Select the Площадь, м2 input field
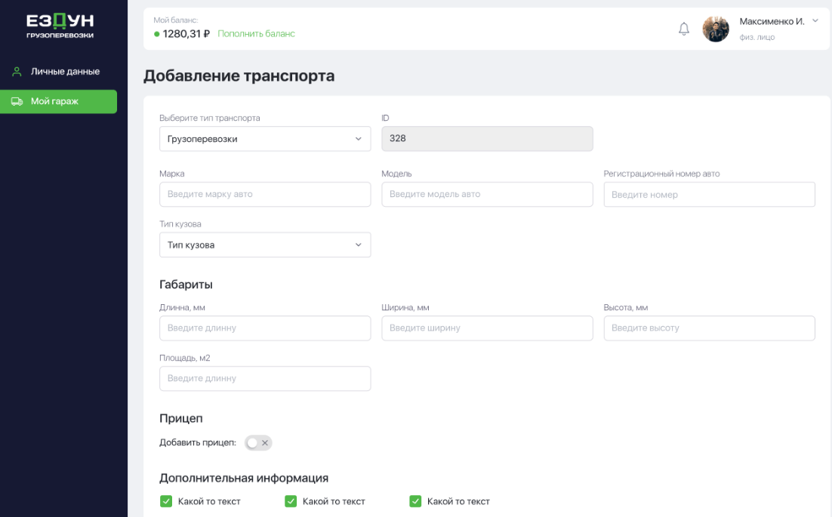The width and height of the screenshot is (832, 517). pyautogui.click(x=265, y=378)
